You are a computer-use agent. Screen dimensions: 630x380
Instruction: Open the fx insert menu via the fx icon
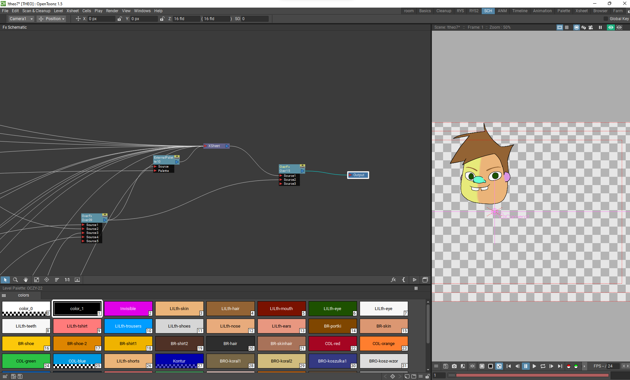click(x=393, y=280)
